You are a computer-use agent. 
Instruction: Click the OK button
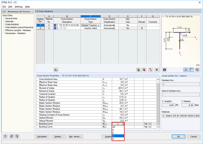tap(178, 136)
